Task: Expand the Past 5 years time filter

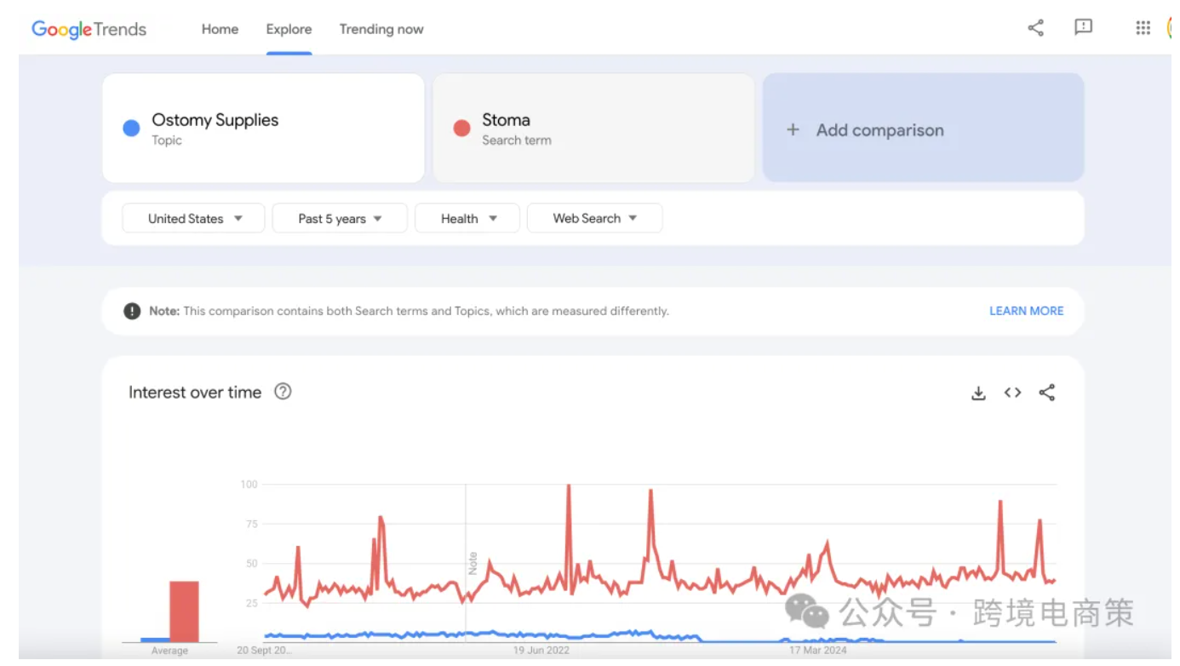Action: 340,218
